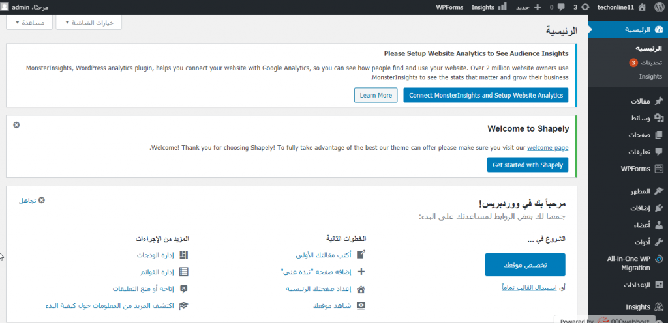
Task: Click the comment icon next to تعليقات
Action: 659,152
